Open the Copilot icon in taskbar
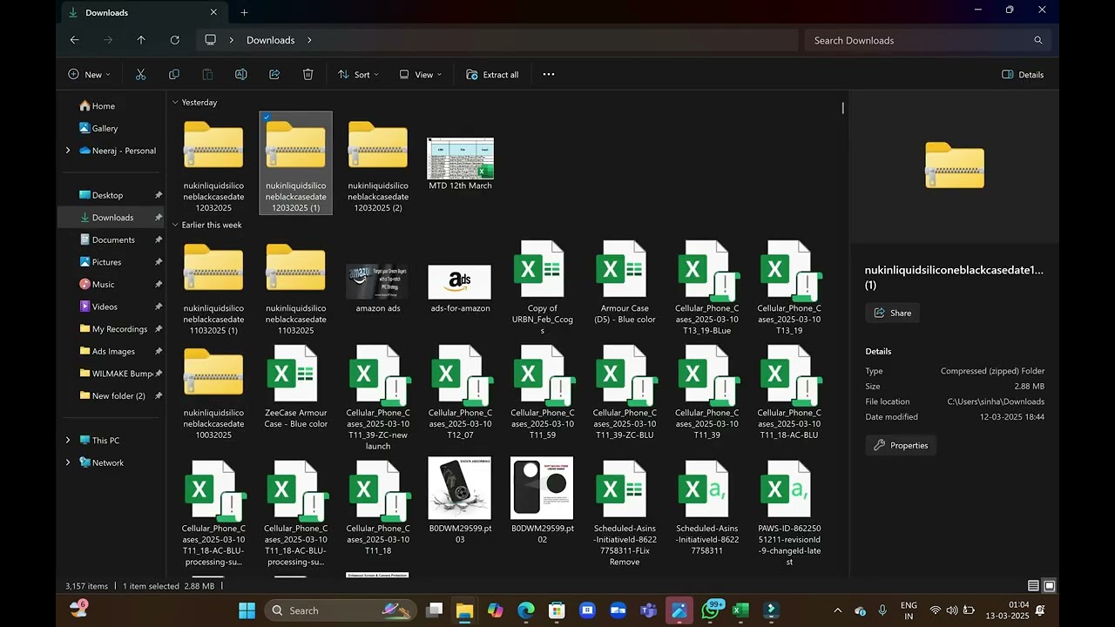Image resolution: width=1115 pixels, height=627 pixels. point(496,610)
